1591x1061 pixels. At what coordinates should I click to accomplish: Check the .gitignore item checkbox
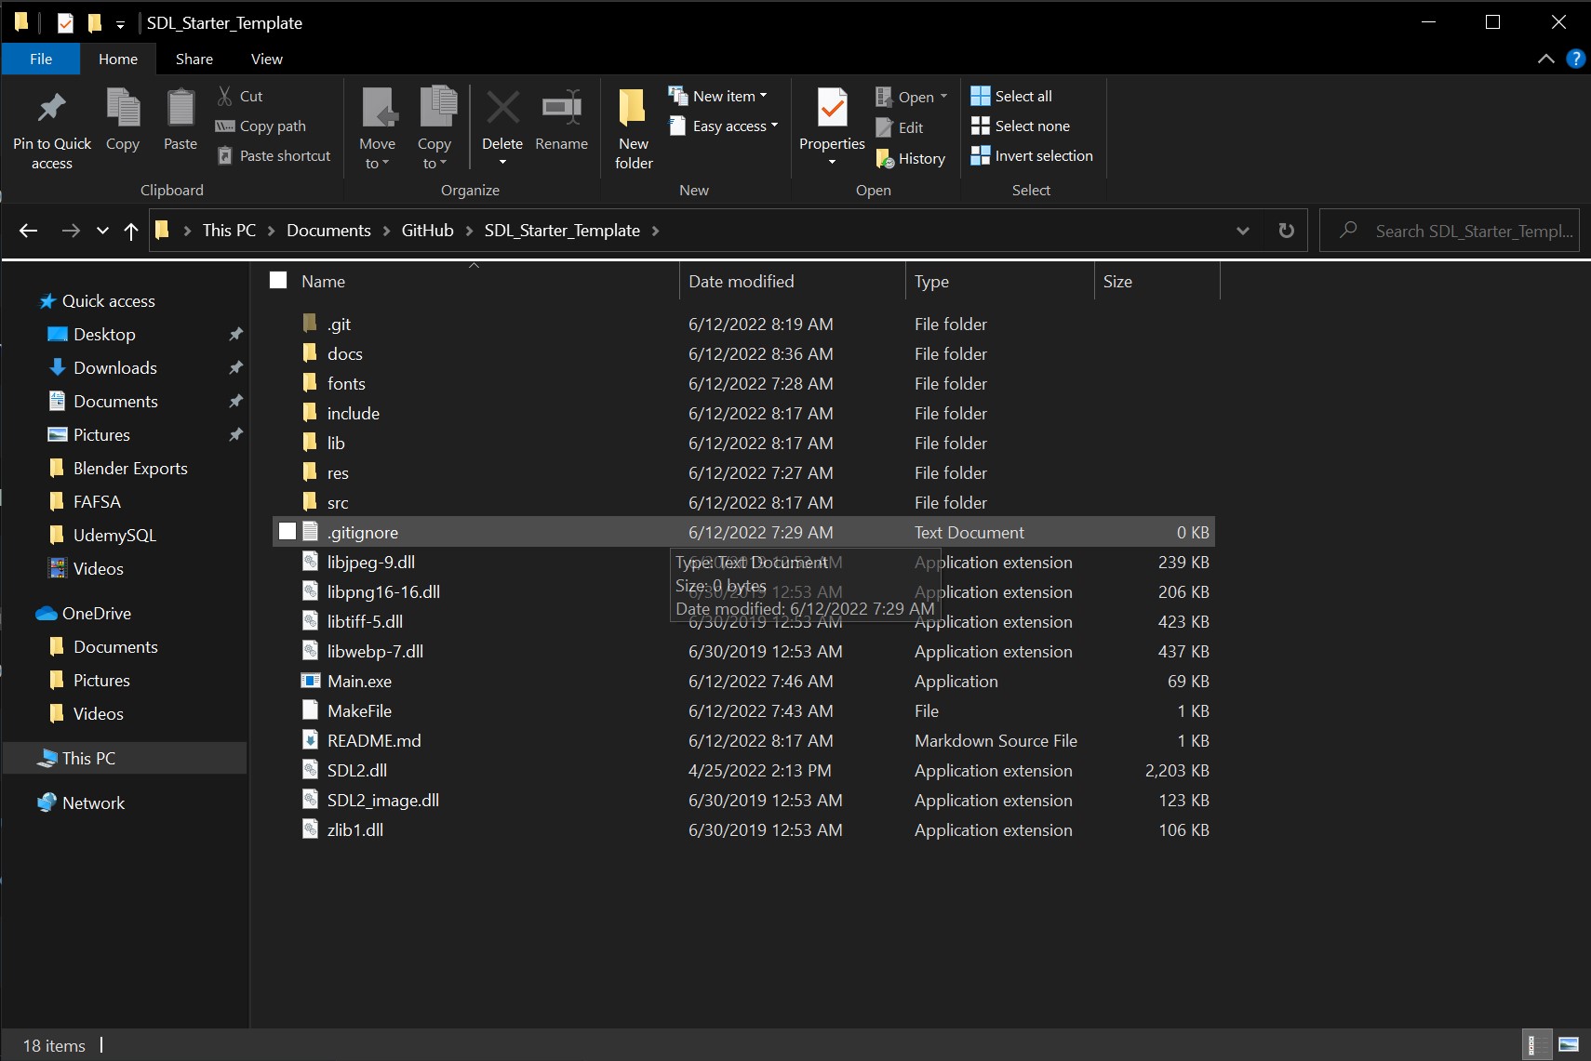click(x=287, y=532)
